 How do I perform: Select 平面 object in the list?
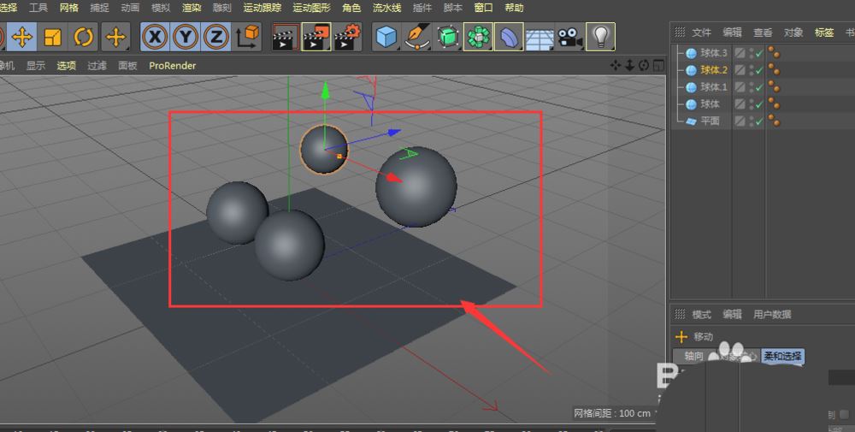(x=710, y=121)
